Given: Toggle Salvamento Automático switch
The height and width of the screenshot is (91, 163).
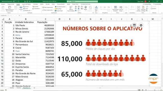Looking at the screenshot, I should pos(15,1).
